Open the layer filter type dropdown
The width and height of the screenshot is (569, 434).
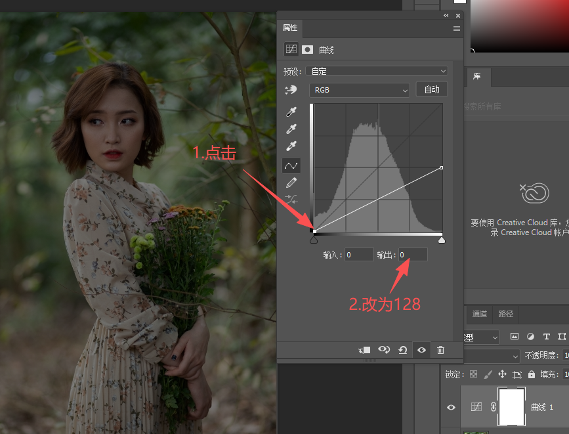(481, 337)
